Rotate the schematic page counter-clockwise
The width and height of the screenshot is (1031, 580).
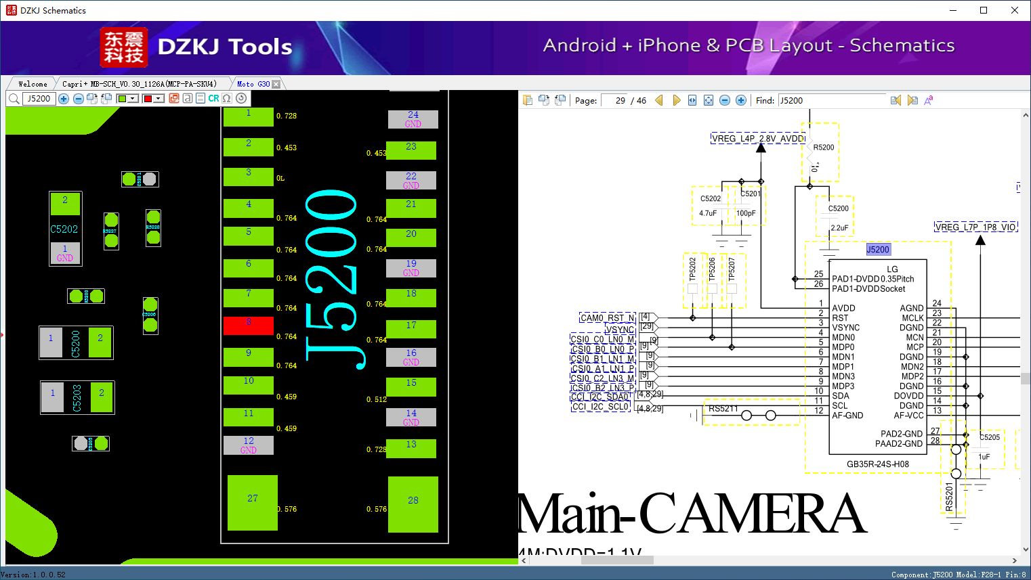(x=560, y=100)
